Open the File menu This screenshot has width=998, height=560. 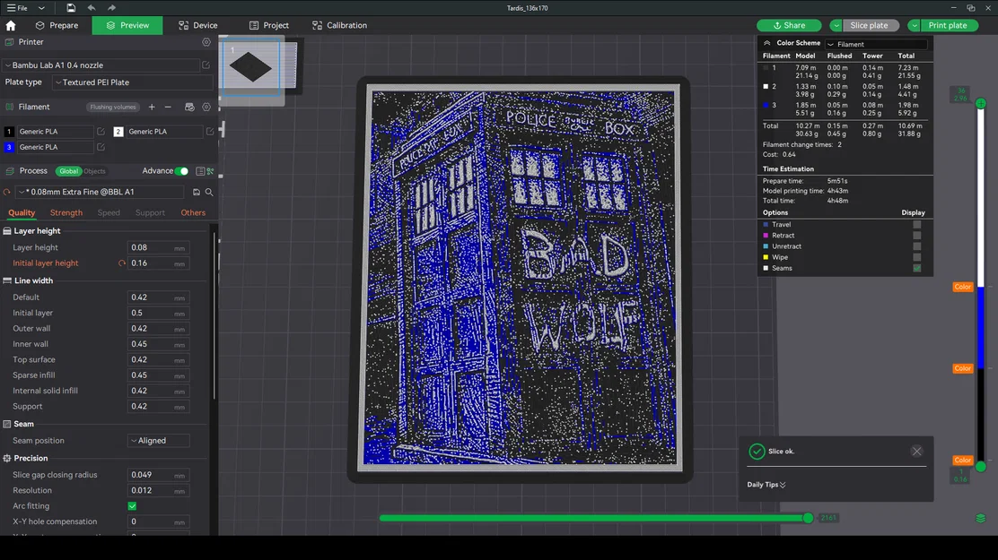click(x=17, y=8)
